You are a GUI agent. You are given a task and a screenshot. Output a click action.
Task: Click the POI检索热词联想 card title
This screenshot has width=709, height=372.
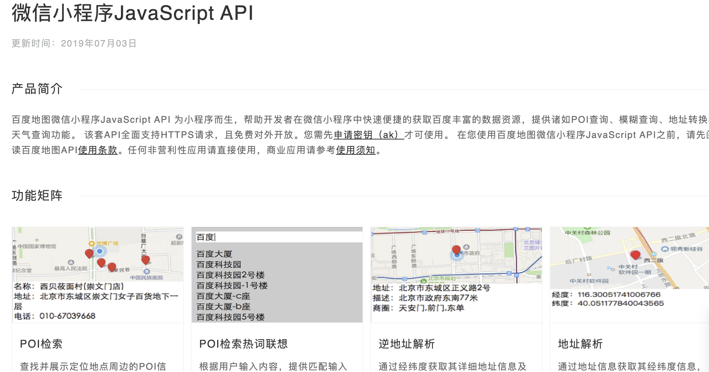(x=243, y=344)
